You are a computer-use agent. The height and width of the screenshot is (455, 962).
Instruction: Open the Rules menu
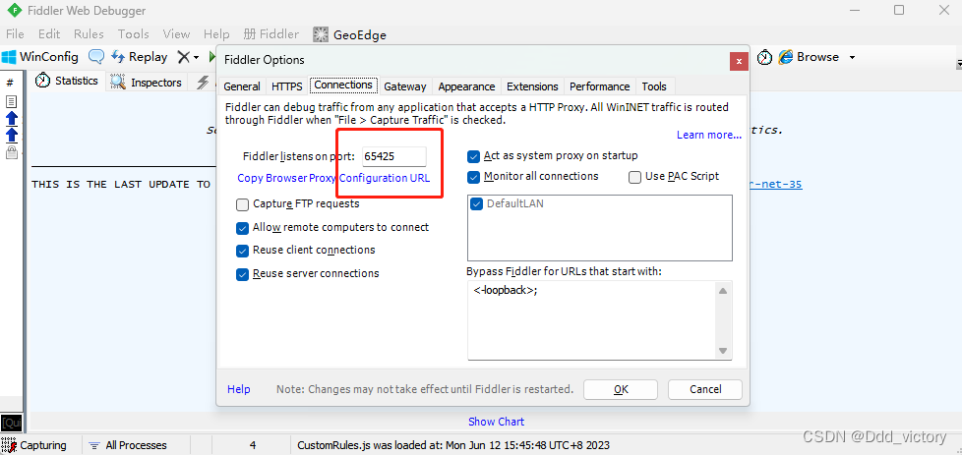coord(89,34)
